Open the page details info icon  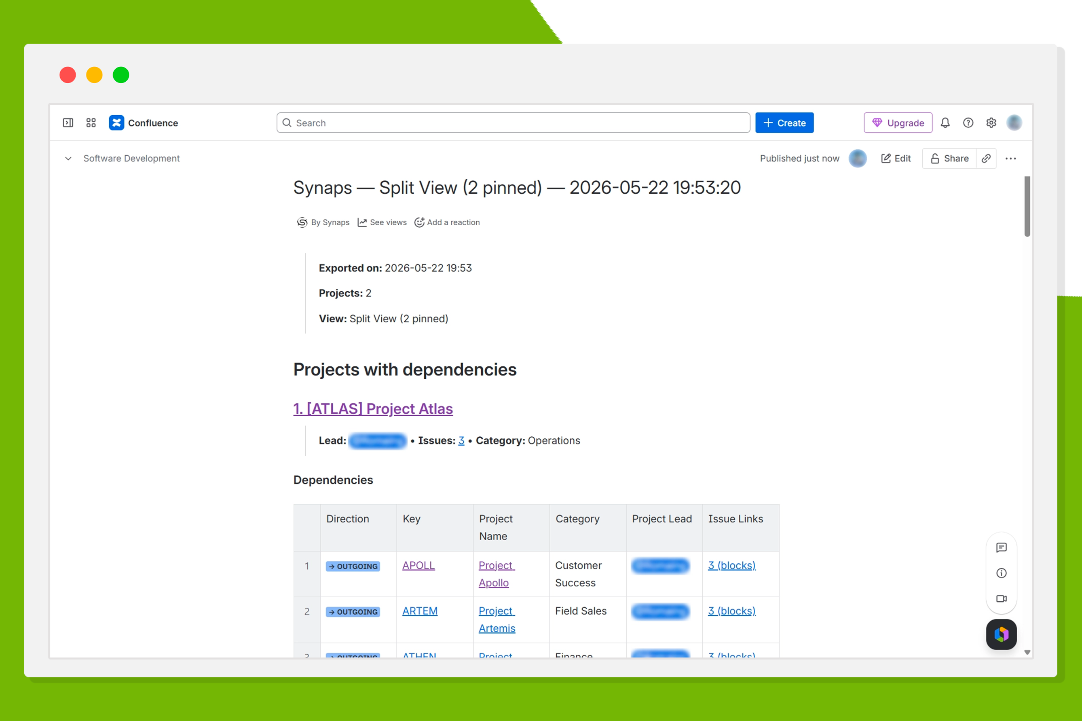tap(1001, 573)
